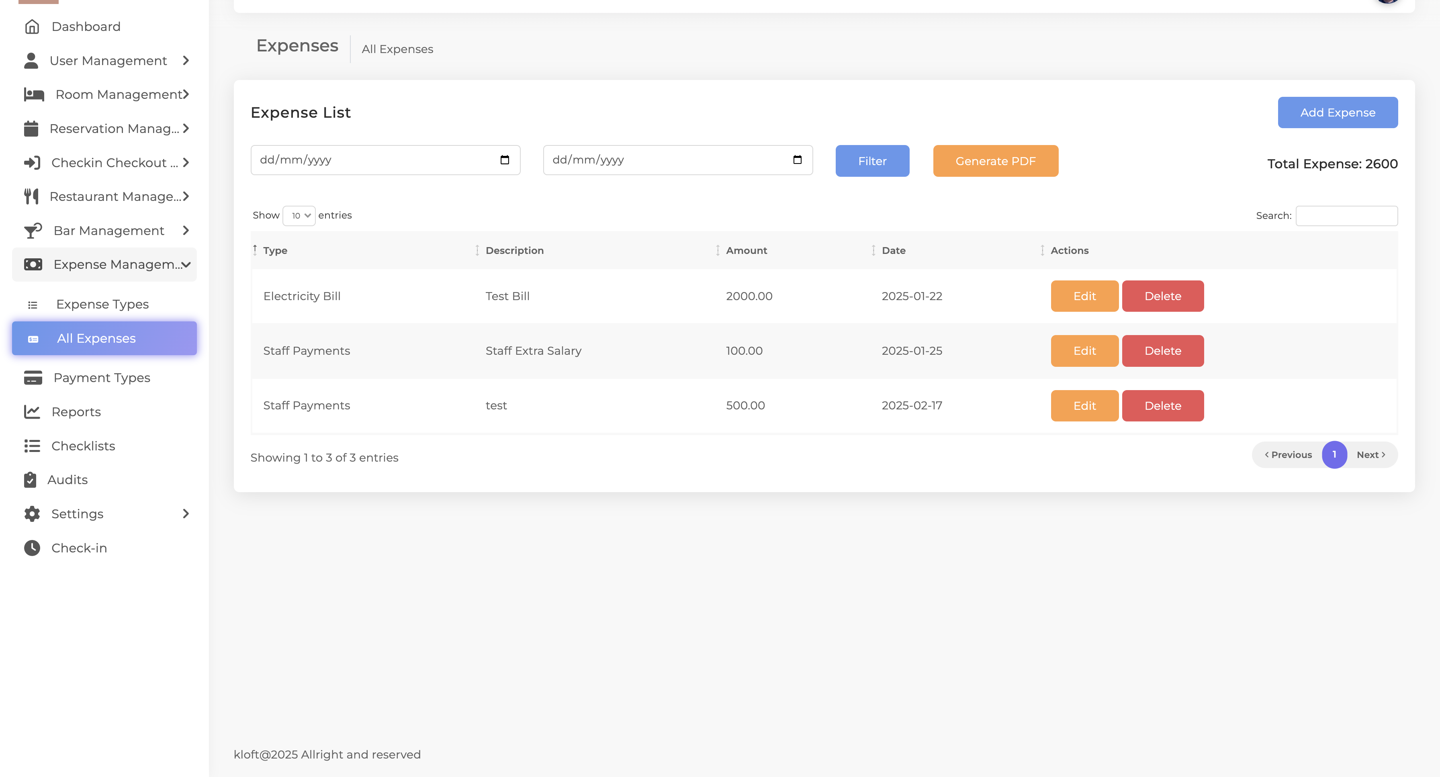Click the Add Expense button
The height and width of the screenshot is (777, 1440).
click(x=1337, y=112)
